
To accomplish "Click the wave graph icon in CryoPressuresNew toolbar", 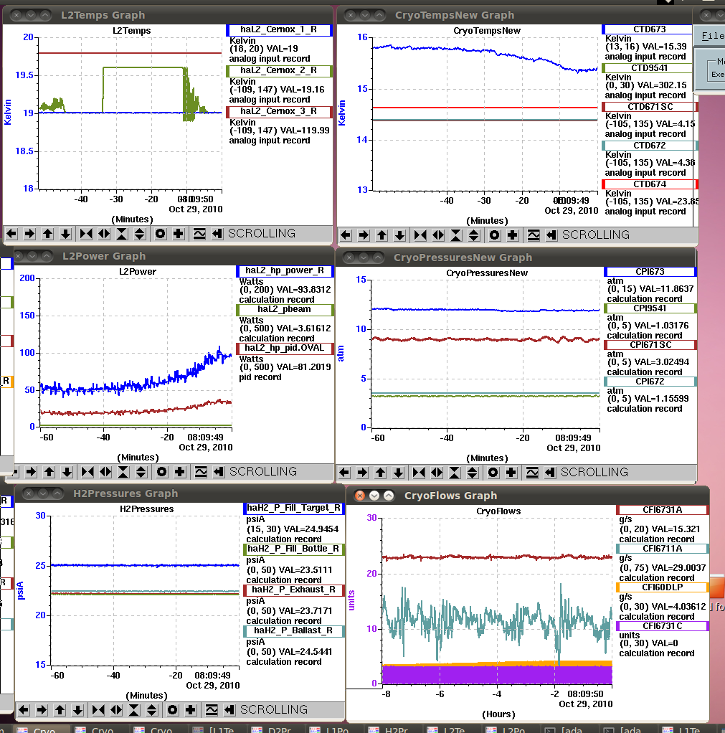I will point(532,473).
